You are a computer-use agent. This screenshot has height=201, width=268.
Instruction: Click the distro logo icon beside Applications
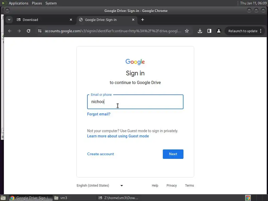point(4,3)
